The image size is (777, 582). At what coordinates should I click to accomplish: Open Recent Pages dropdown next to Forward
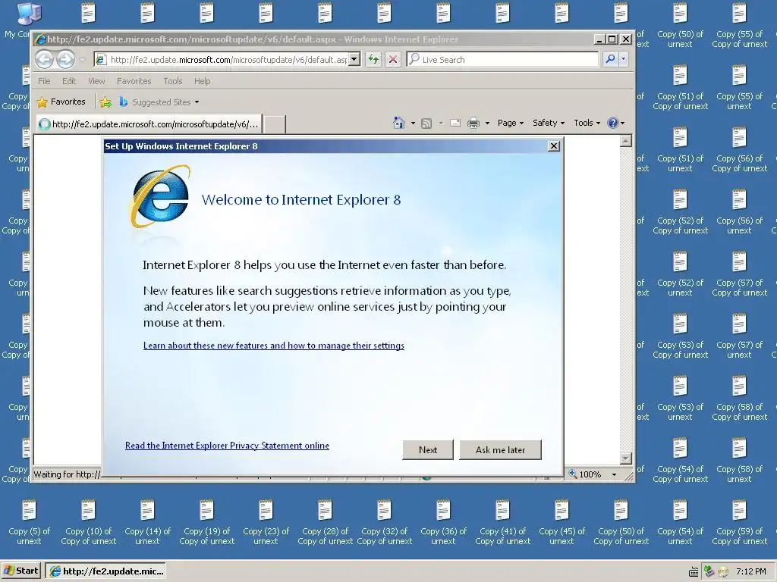82,60
